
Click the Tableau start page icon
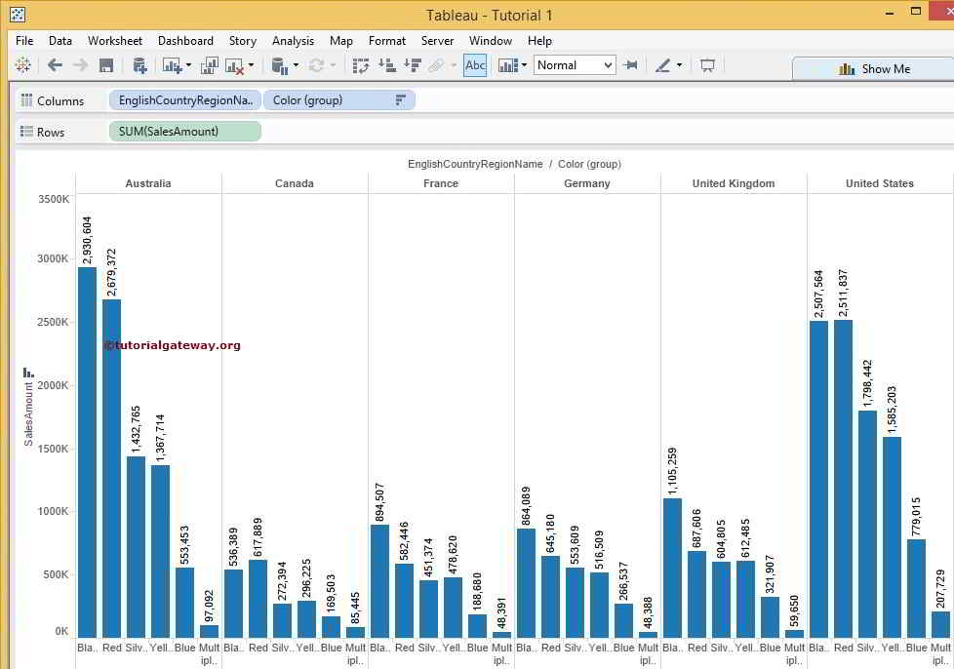pos(22,65)
